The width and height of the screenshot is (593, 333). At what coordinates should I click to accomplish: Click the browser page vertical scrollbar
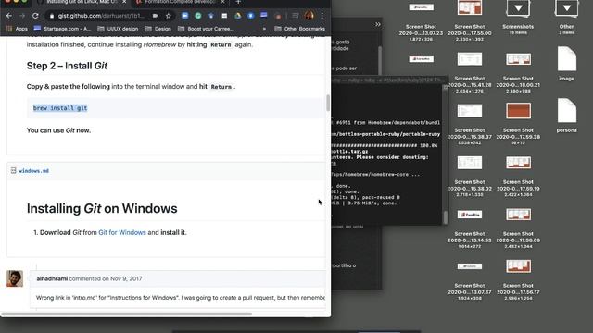[x=327, y=103]
